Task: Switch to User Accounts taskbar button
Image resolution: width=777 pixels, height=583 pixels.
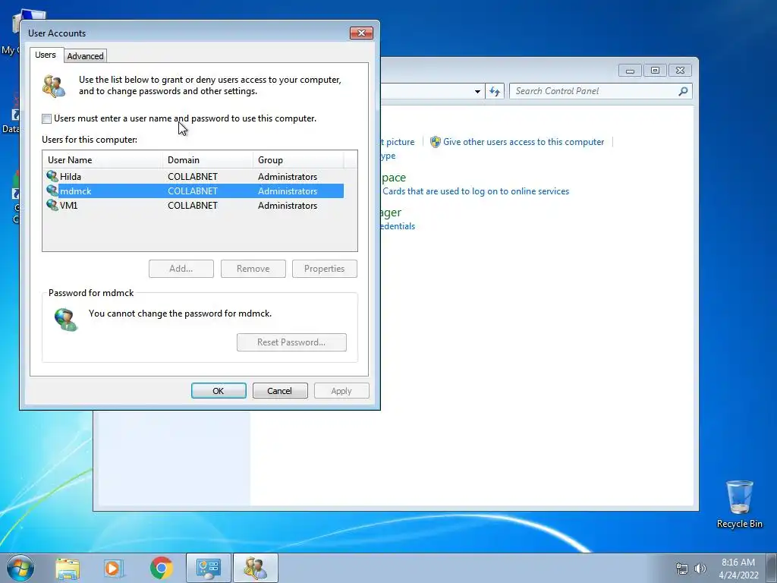Action: (256, 568)
